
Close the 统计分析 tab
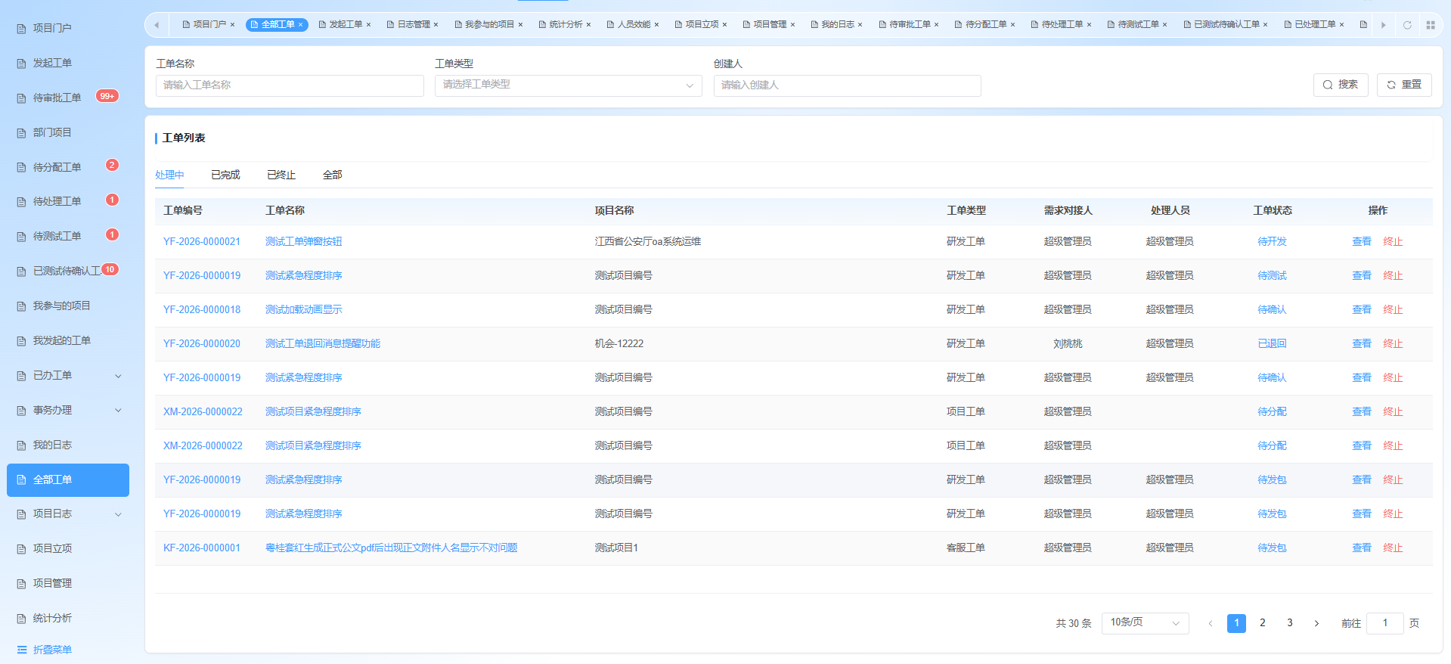pos(588,25)
